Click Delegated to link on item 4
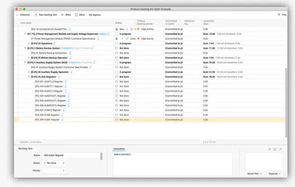Viewport: 295px width, 187px height. [75, 62]
